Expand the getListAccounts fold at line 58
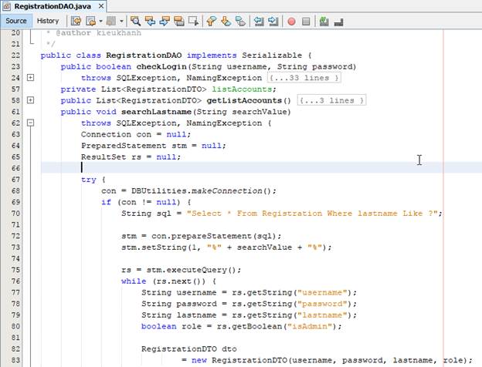Screen dimensions: 482x367 tap(30, 100)
